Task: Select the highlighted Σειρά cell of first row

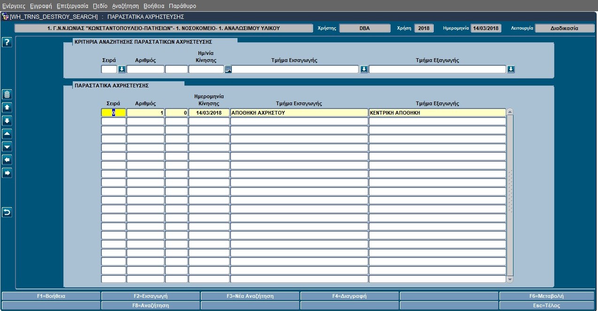Action: click(x=114, y=113)
